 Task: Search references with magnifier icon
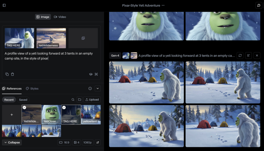[73, 100]
